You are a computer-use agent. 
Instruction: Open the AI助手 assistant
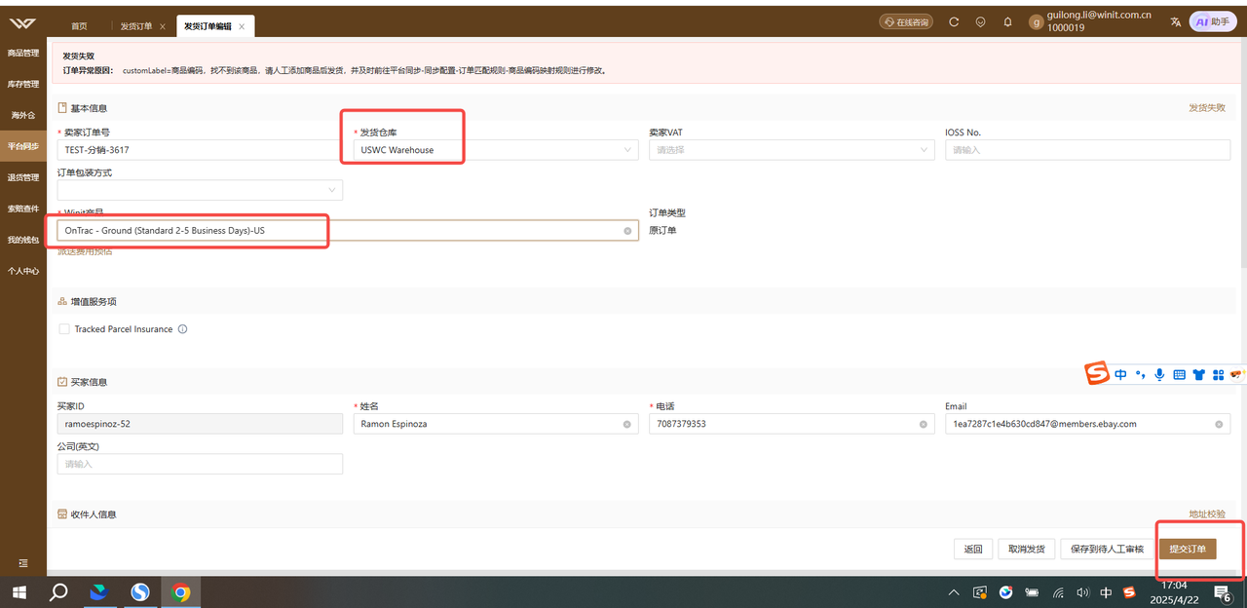click(1211, 20)
